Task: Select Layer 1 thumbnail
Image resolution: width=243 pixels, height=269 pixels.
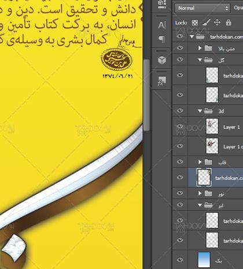Action: tap(212, 126)
